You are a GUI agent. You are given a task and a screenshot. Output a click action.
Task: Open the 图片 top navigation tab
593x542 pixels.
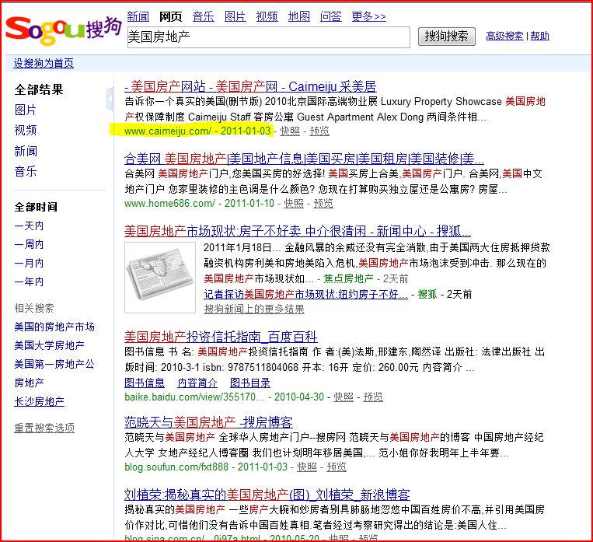click(235, 16)
